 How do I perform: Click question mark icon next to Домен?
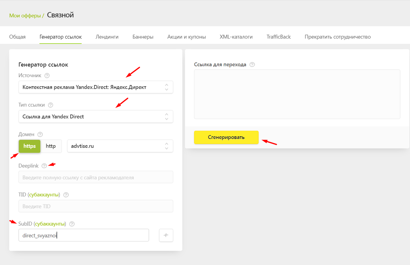[40, 135]
